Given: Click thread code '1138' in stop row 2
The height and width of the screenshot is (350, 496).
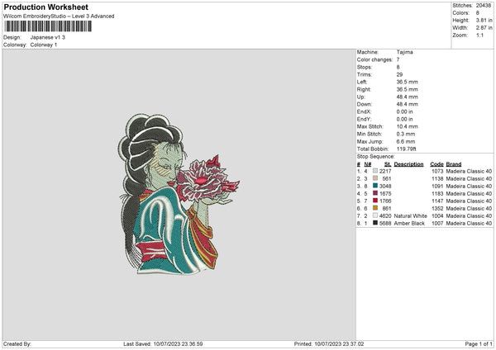Looking at the screenshot, I should pyautogui.click(x=437, y=178).
